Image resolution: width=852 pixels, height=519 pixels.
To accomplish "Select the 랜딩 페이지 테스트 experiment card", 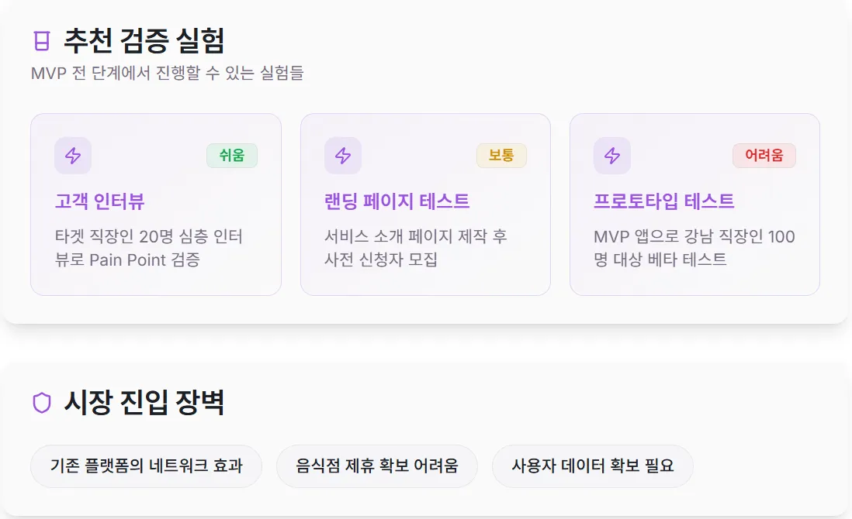I will pyautogui.click(x=425, y=204).
